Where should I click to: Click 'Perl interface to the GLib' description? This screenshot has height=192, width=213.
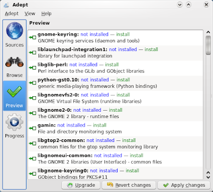91,71
